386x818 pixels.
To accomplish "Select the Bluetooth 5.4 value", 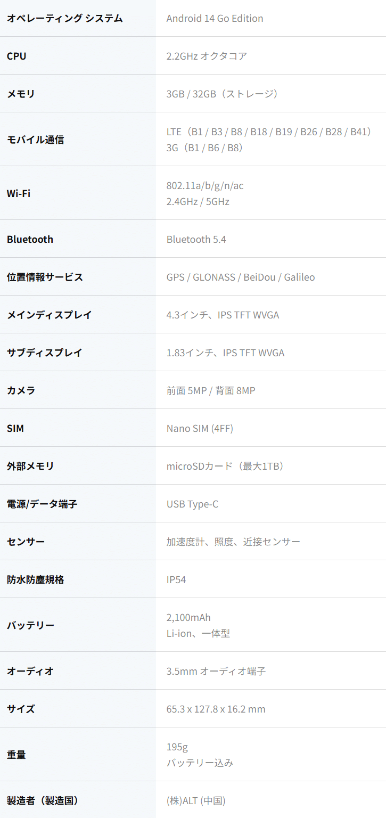I will (196, 240).
